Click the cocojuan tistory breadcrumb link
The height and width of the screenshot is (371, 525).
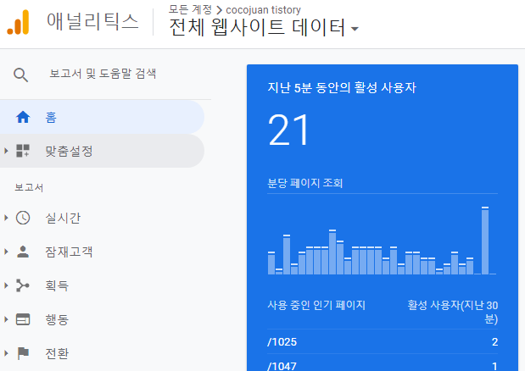pos(263,10)
